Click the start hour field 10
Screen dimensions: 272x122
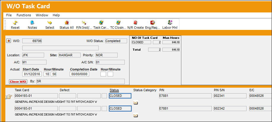46,74
